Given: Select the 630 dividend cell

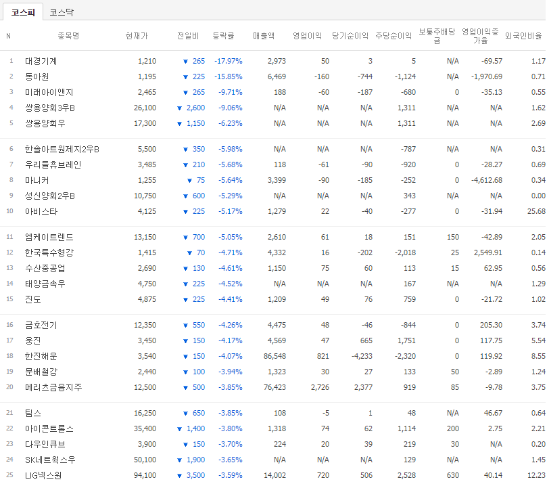Looking at the screenshot, I should tap(453, 475).
